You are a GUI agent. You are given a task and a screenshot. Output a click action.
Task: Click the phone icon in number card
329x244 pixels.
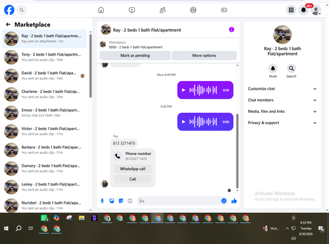(118, 156)
